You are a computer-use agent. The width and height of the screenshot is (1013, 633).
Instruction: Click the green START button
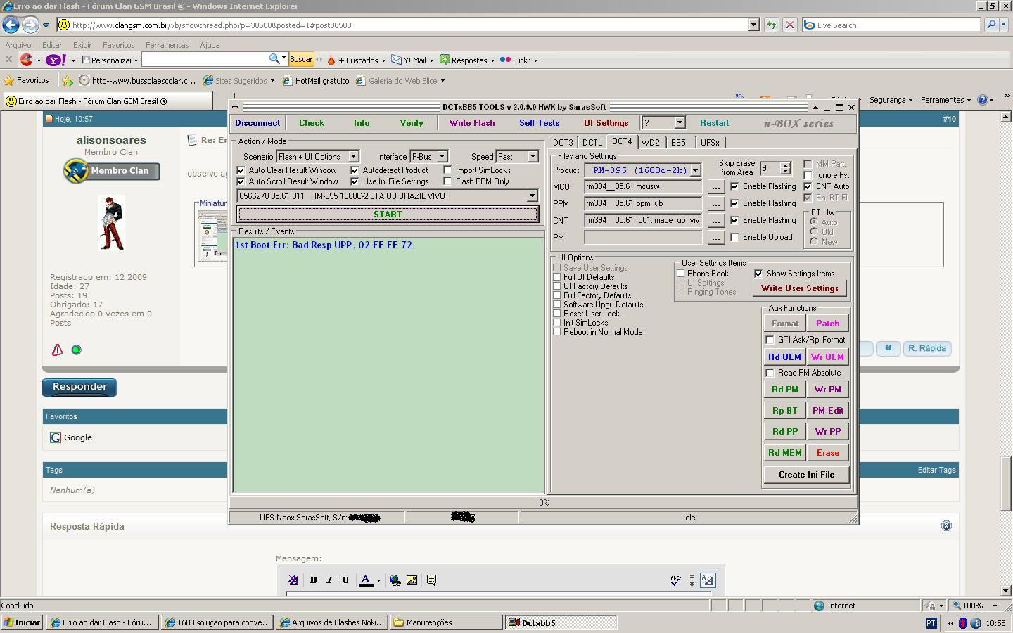pyautogui.click(x=388, y=215)
